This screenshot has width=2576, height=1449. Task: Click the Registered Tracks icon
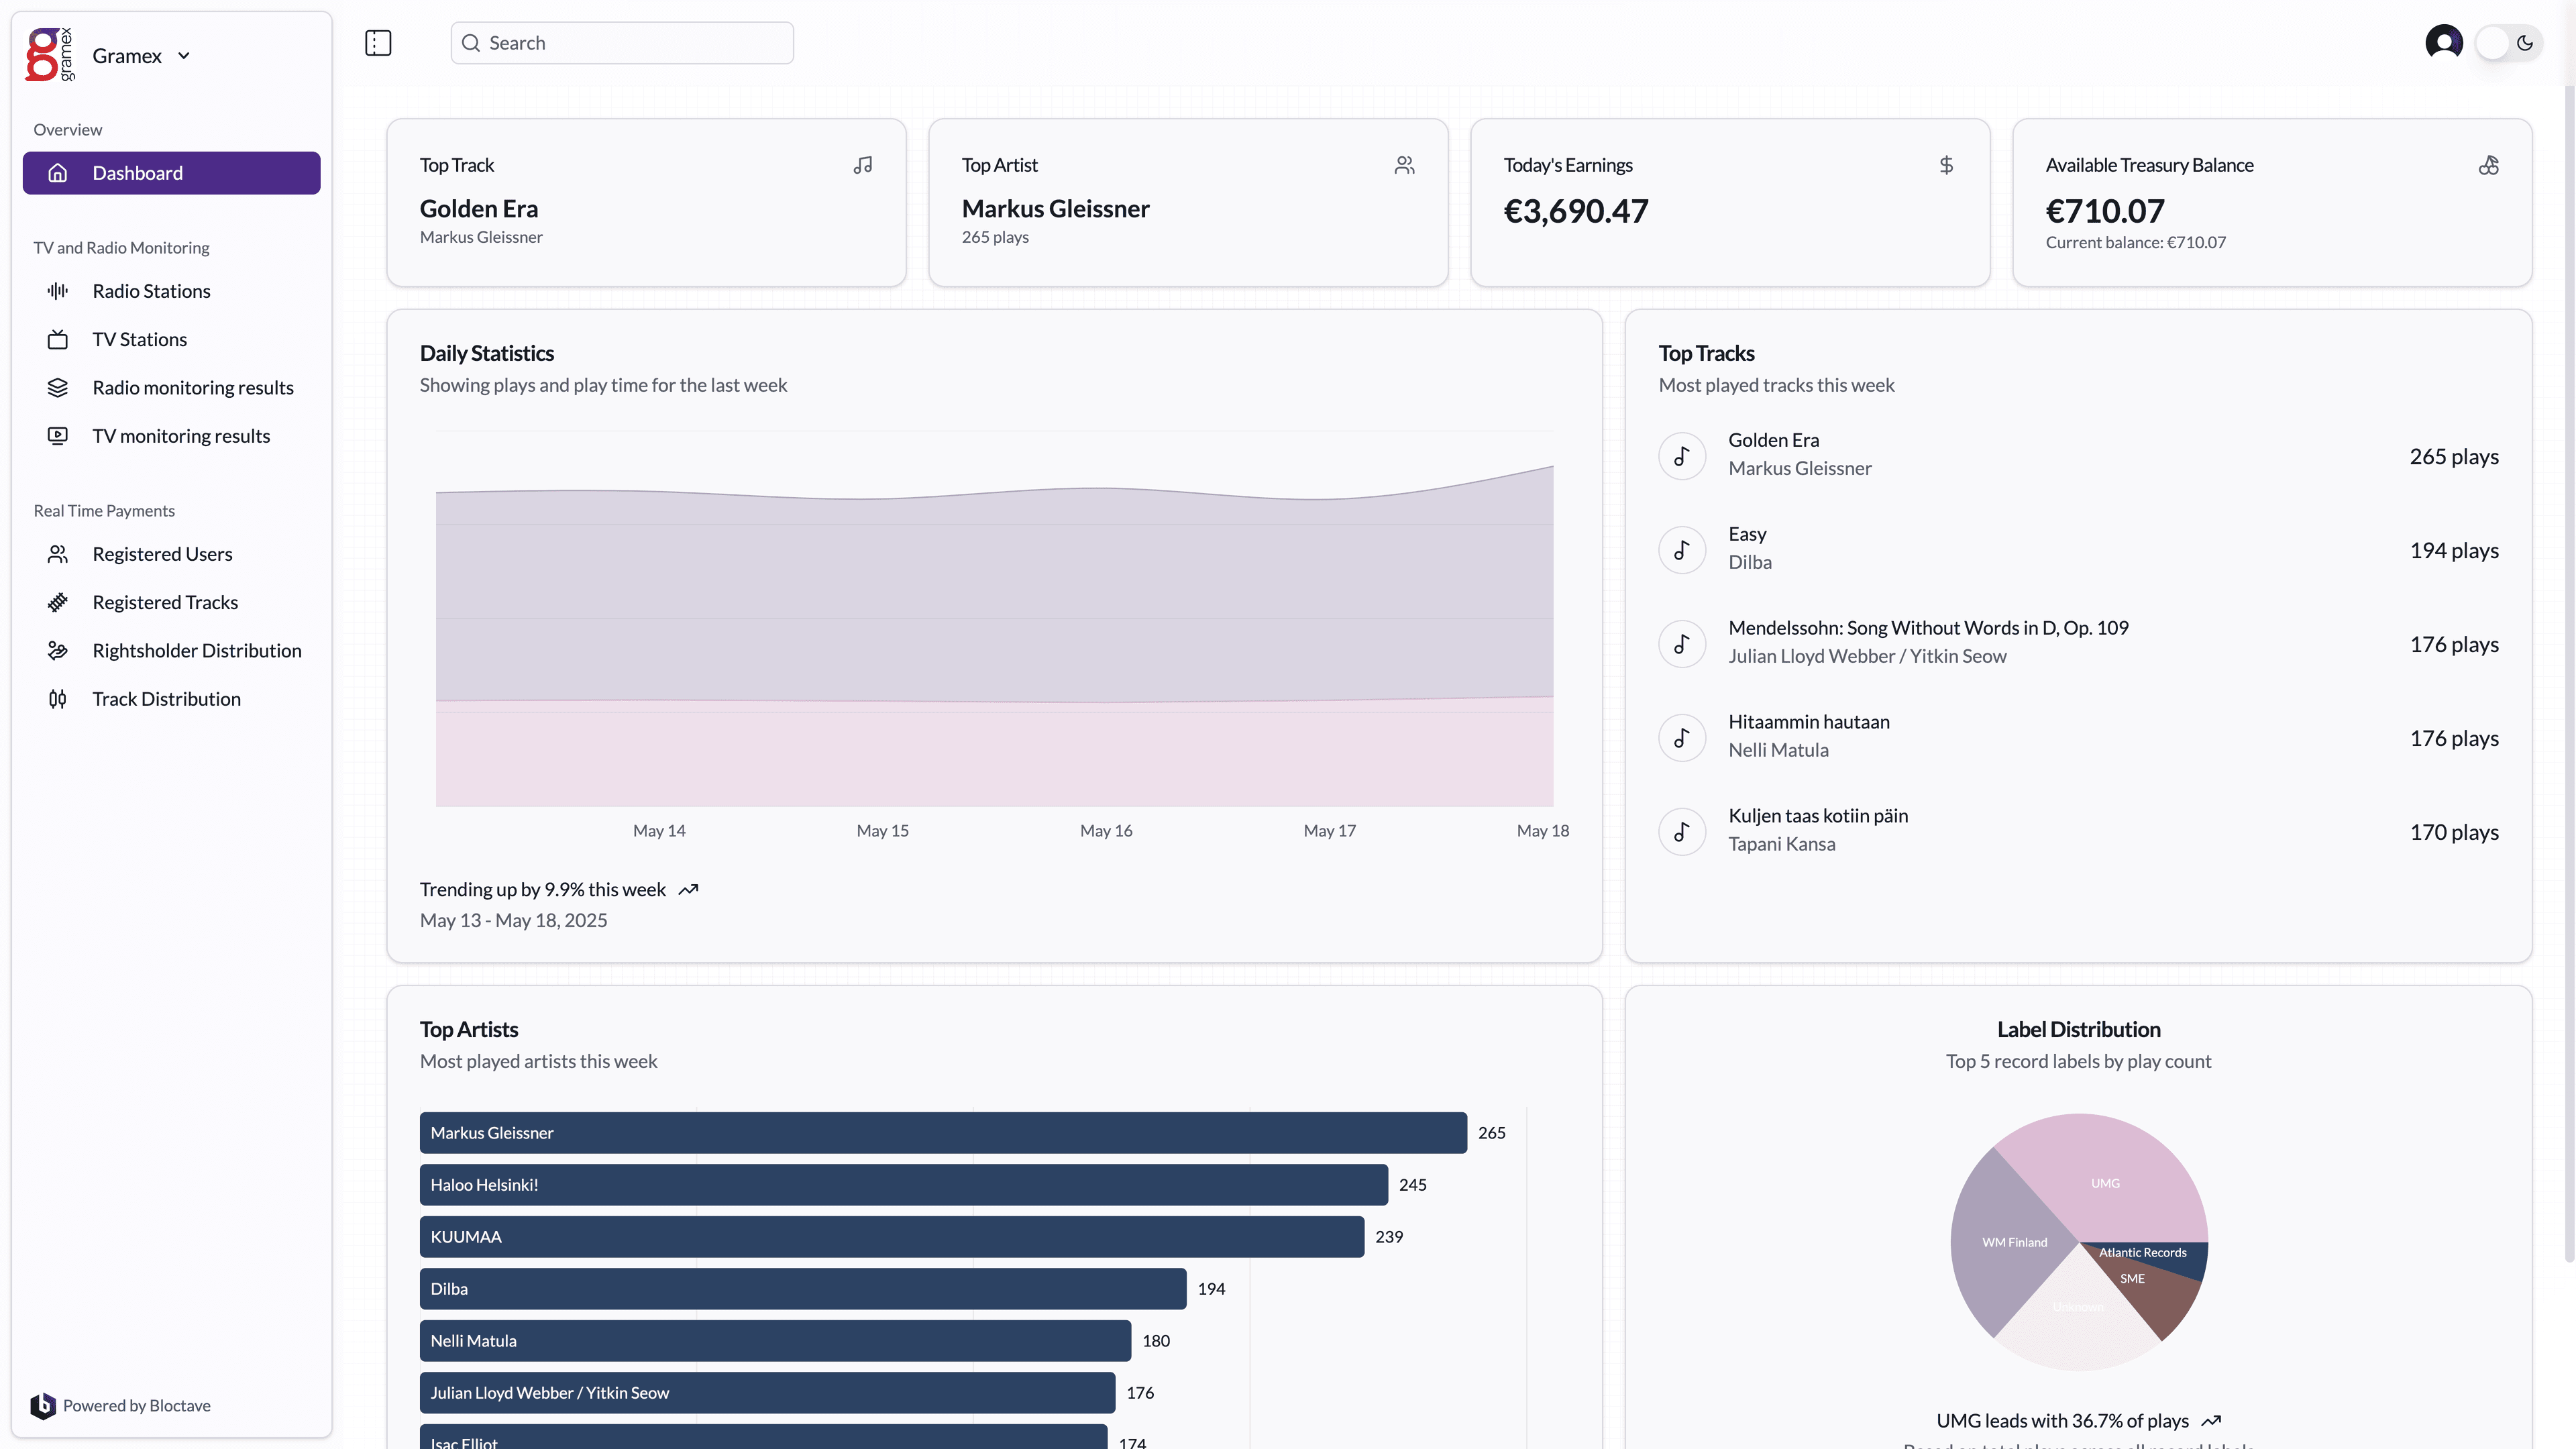[x=58, y=602]
